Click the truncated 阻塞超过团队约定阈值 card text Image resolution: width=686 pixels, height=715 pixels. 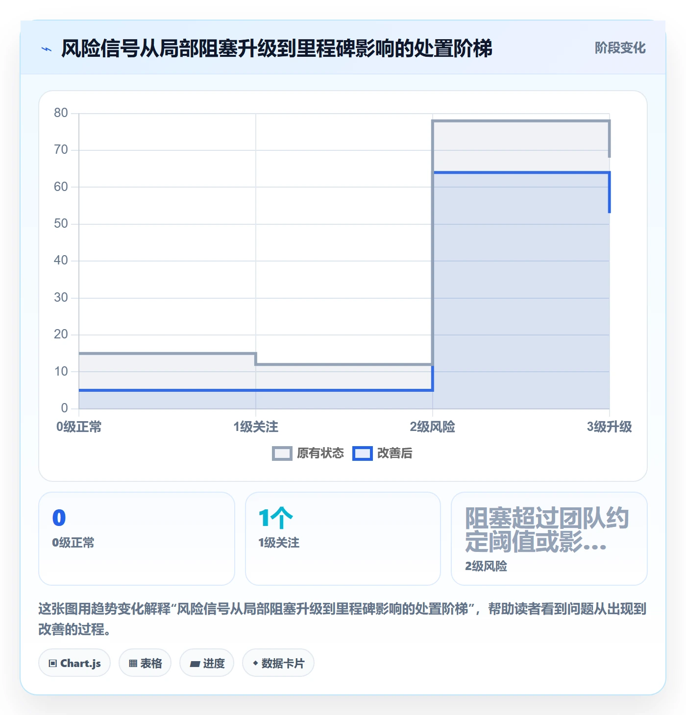(546, 530)
